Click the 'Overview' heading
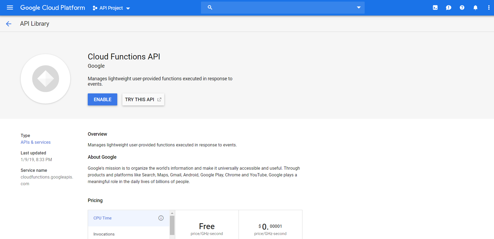 (97, 134)
